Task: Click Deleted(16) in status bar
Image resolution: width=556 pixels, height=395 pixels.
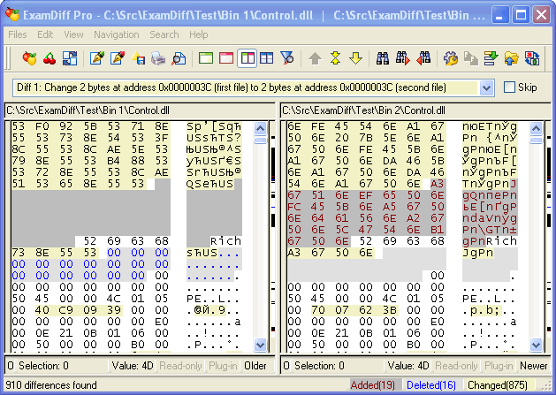Action: [430, 385]
